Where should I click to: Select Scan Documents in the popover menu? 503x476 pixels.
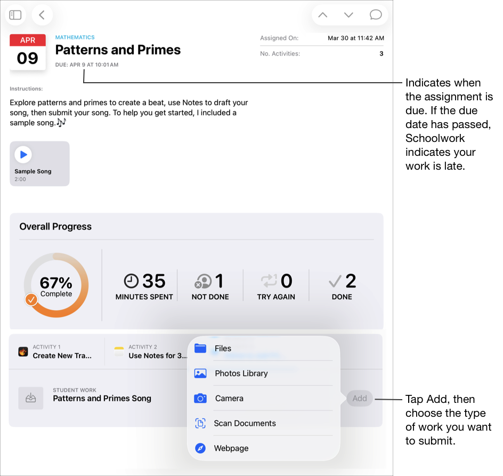coord(245,423)
